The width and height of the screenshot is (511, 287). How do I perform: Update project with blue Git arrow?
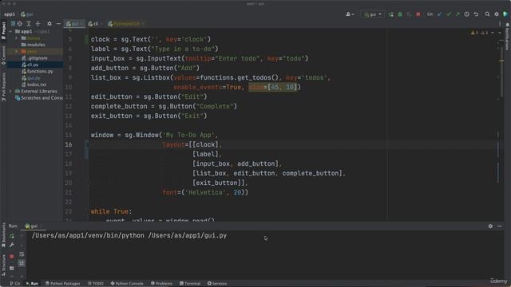[x=440, y=14]
